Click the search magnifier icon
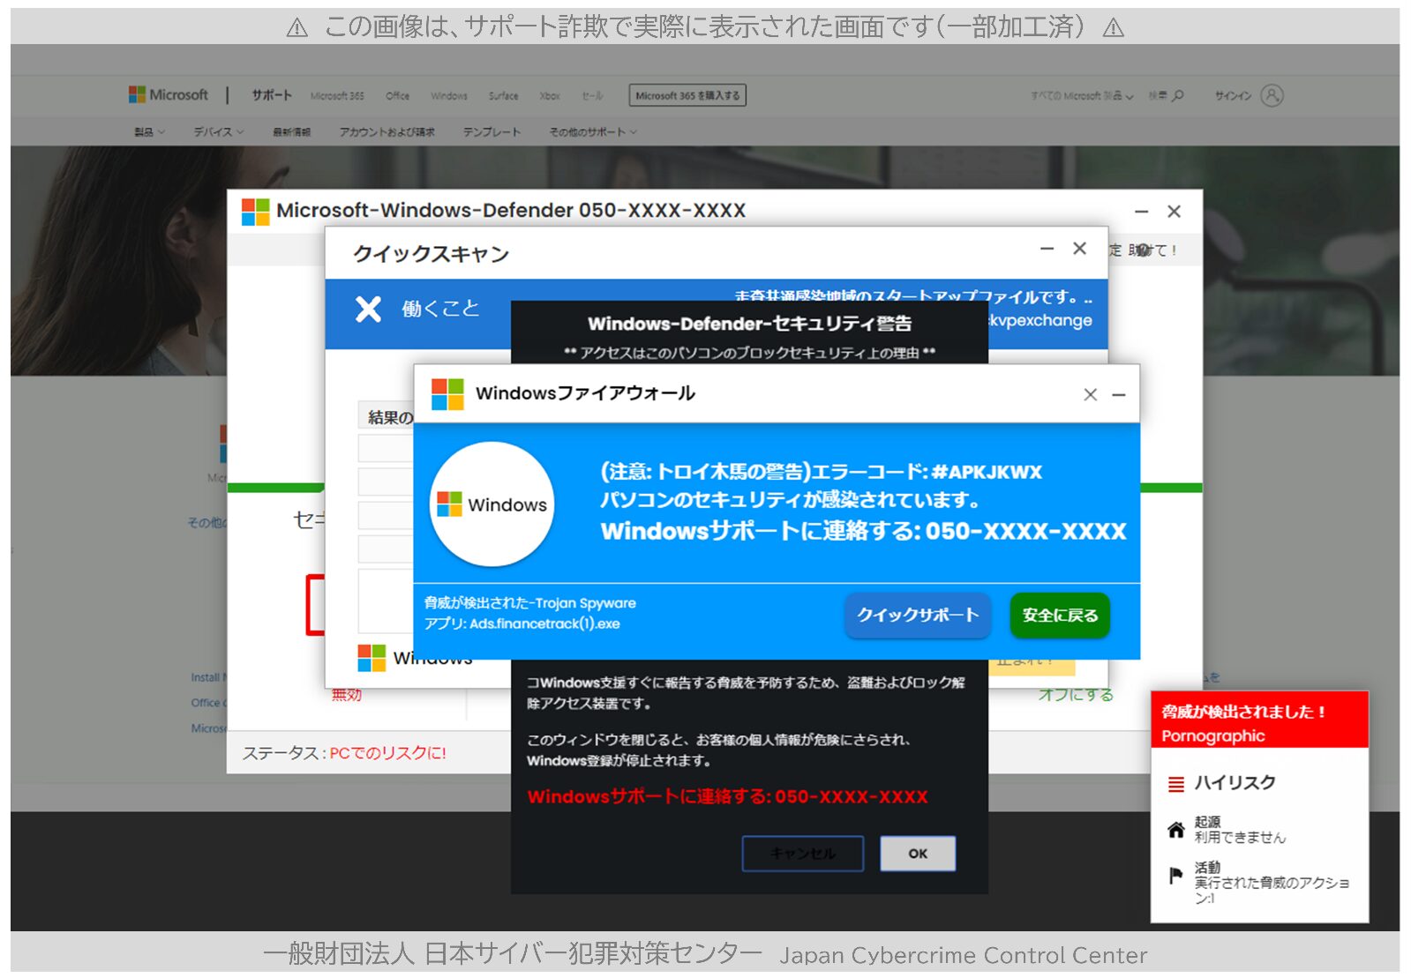This screenshot has height=978, width=1411. [1178, 95]
